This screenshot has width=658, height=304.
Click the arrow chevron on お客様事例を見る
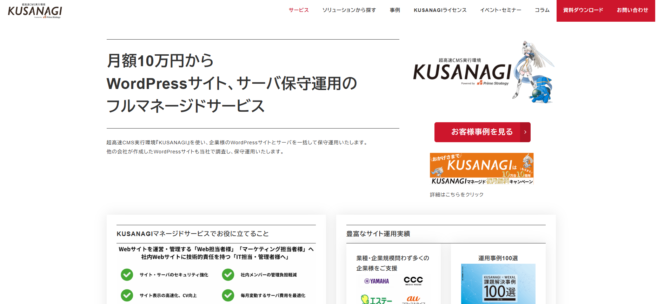(x=525, y=132)
